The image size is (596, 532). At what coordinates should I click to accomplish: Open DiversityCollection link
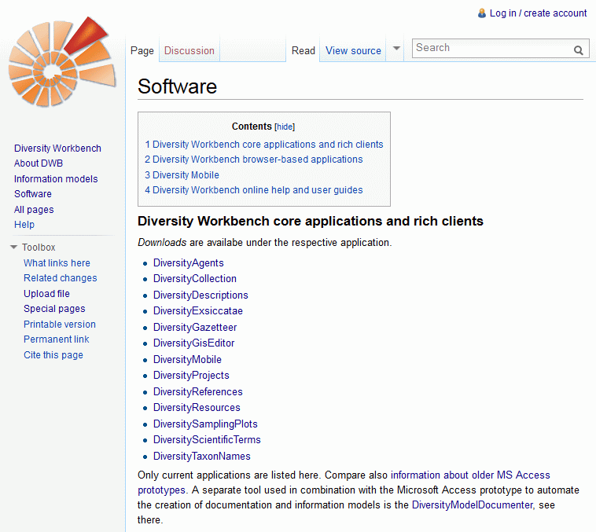pyautogui.click(x=195, y=278)
